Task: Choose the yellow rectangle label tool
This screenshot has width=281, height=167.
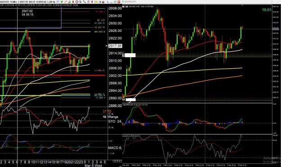Action: [x=96, y=2]
